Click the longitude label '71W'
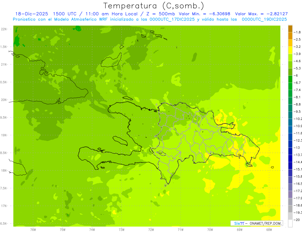Screen dimensions: 302x233 [x=180, y=229]
